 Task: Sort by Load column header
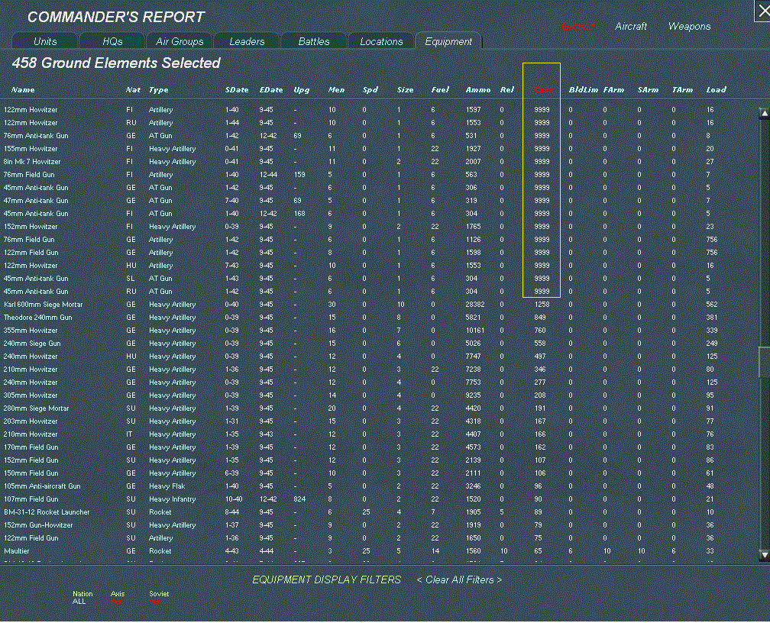[716, 90]
